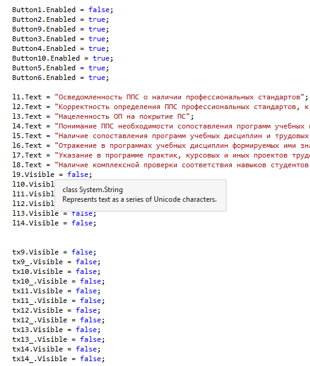Click the l6.Text line 'Отражение в программах'
Screen dimensions: 310x366
161,145
